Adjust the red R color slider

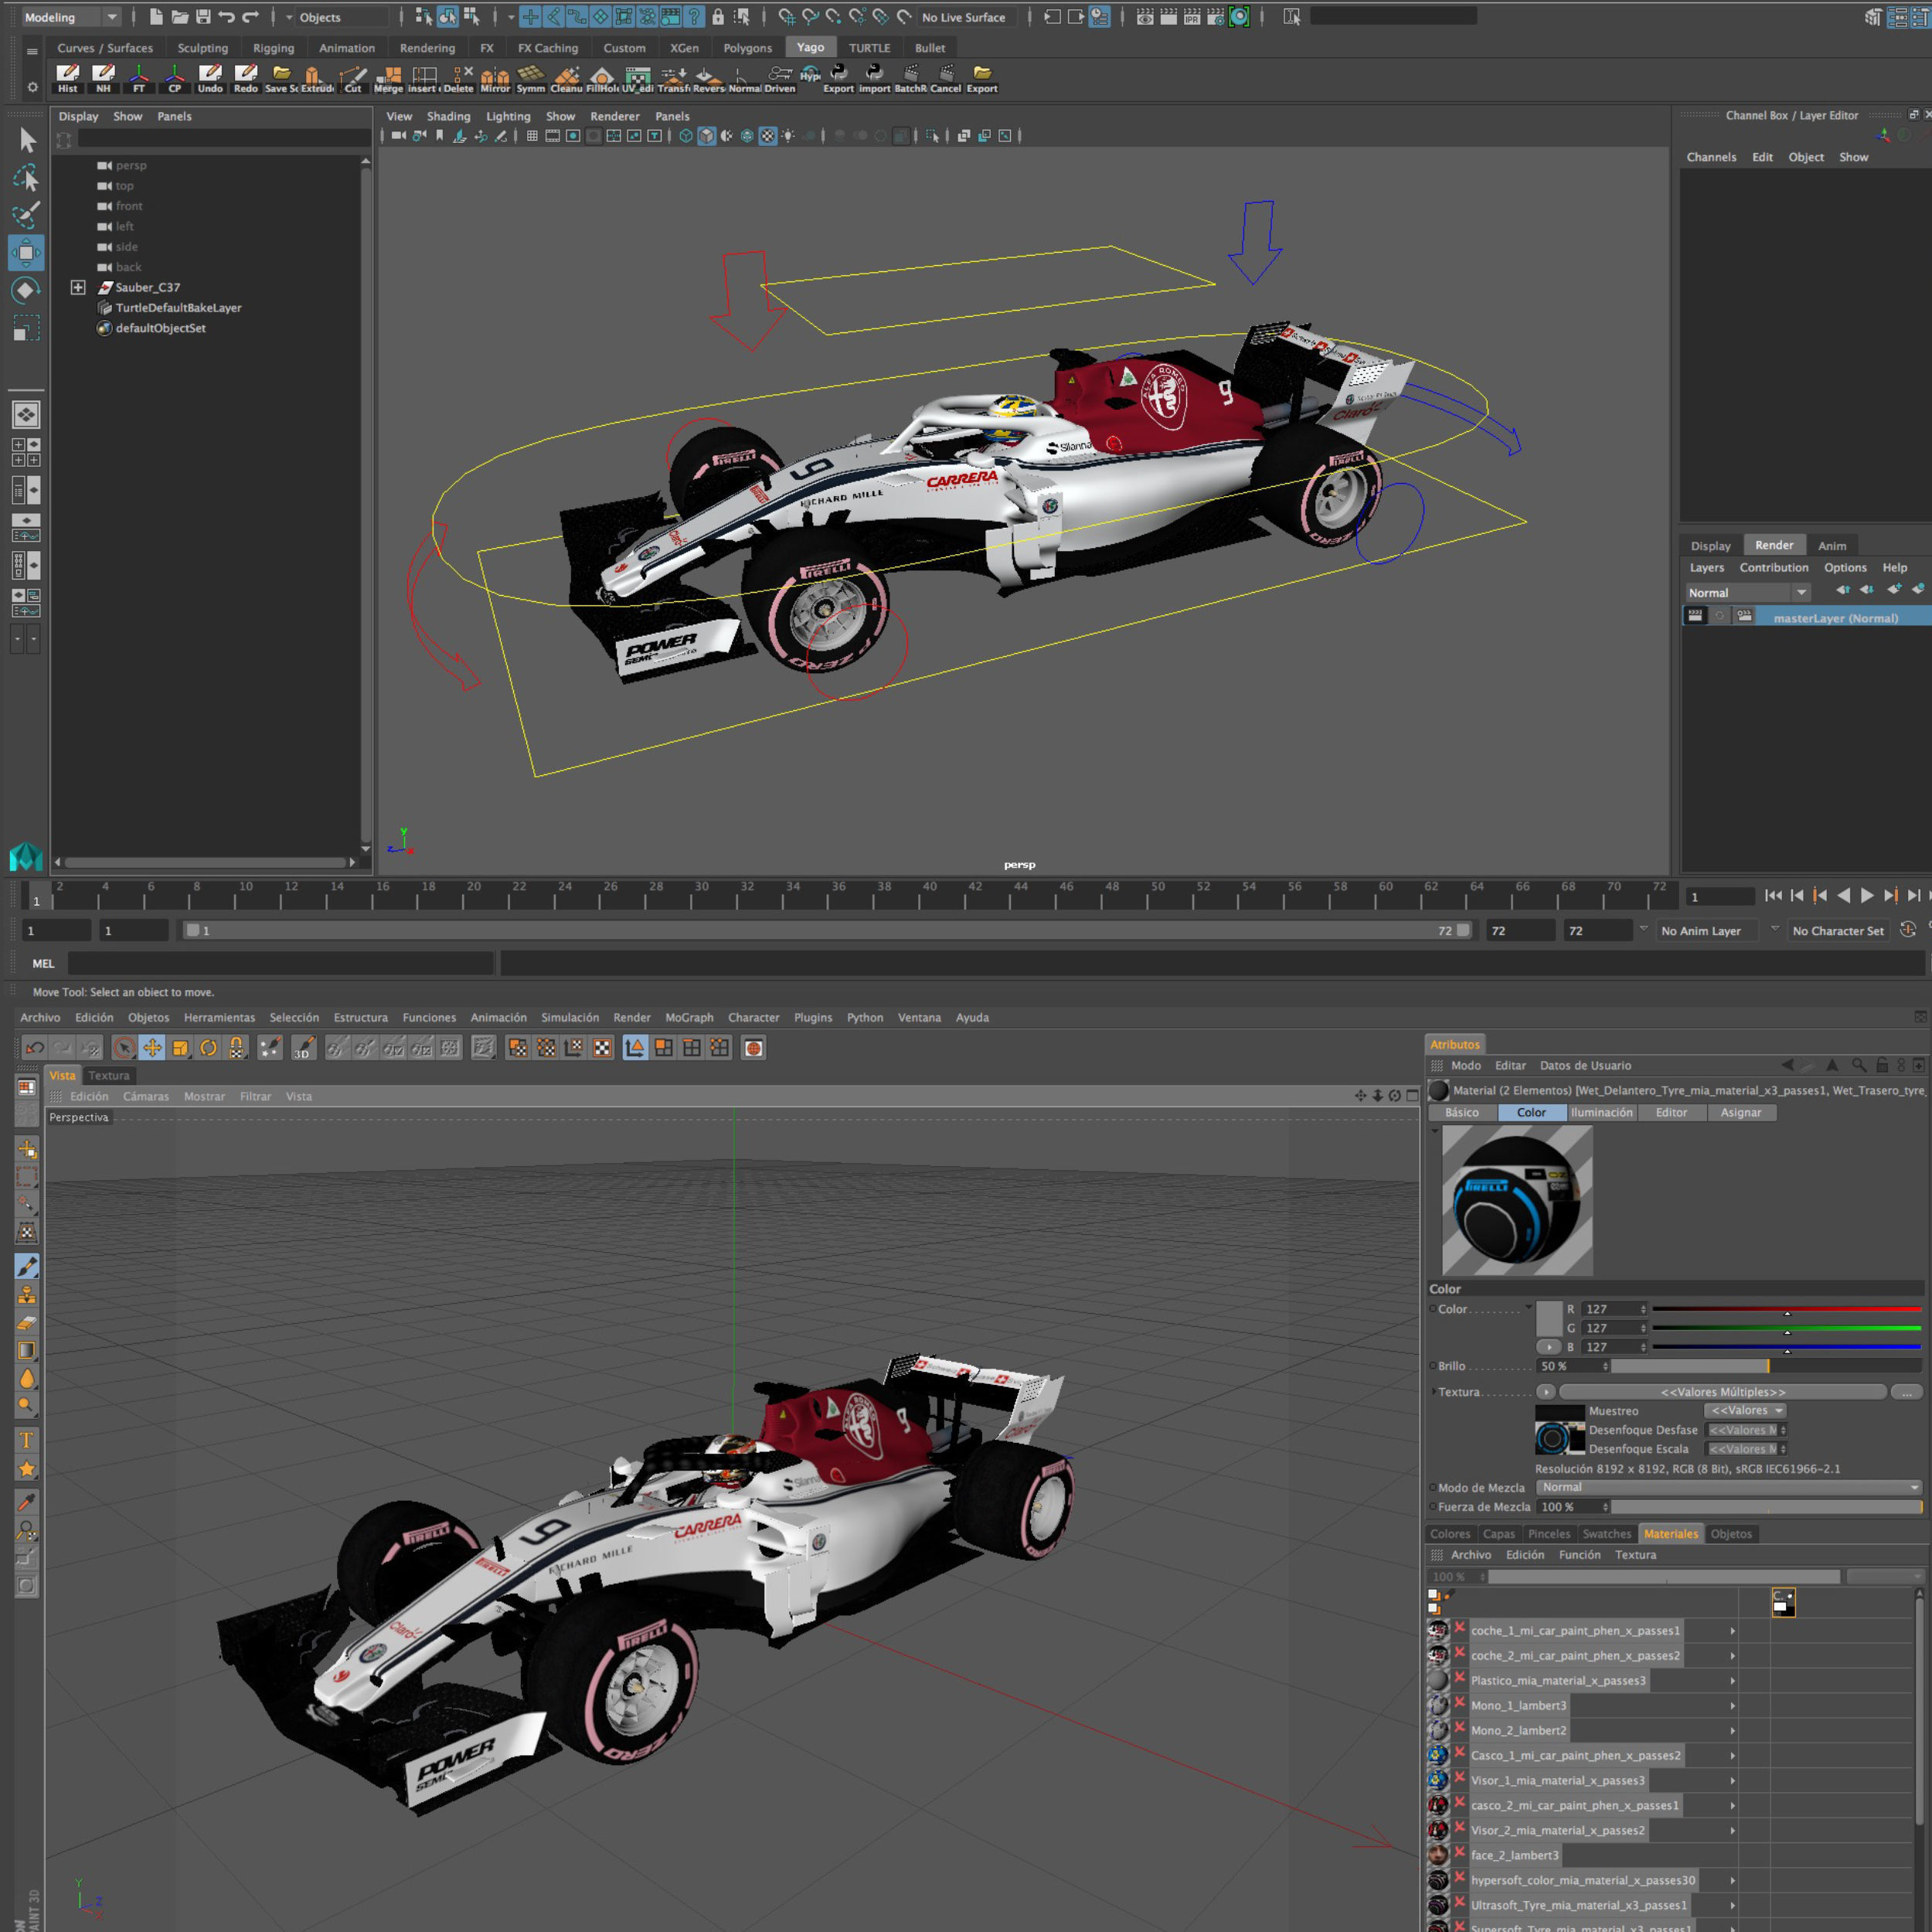[1786, 1309]
